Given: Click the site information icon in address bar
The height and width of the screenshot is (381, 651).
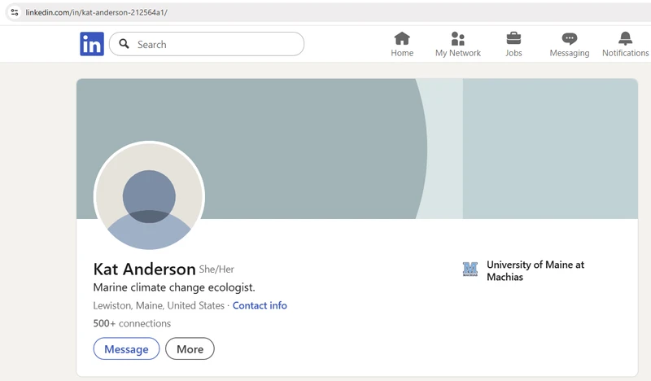Looking at the screenshot, I should coord(15,12).
